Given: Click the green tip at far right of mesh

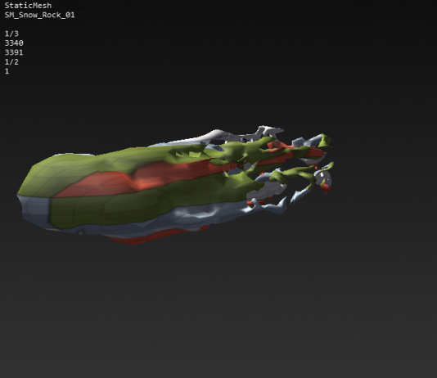Looking at the screenshot, I should [x=325, y=140].
